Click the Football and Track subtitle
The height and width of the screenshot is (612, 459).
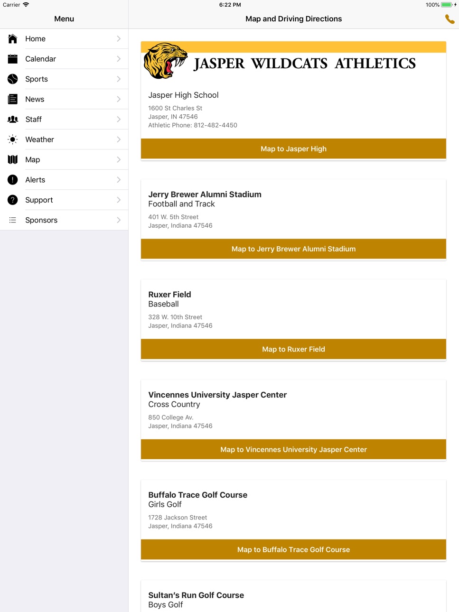[x=181, y=204]
